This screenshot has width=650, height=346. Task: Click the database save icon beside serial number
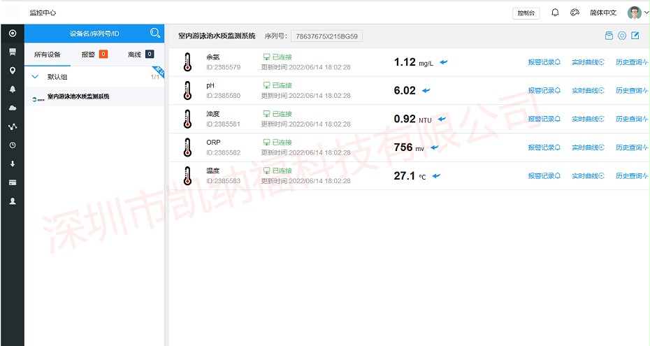coord(609,36)
